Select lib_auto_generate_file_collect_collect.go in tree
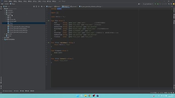Image resolution: width=175 pixels, height=98 pixels. 19,27
